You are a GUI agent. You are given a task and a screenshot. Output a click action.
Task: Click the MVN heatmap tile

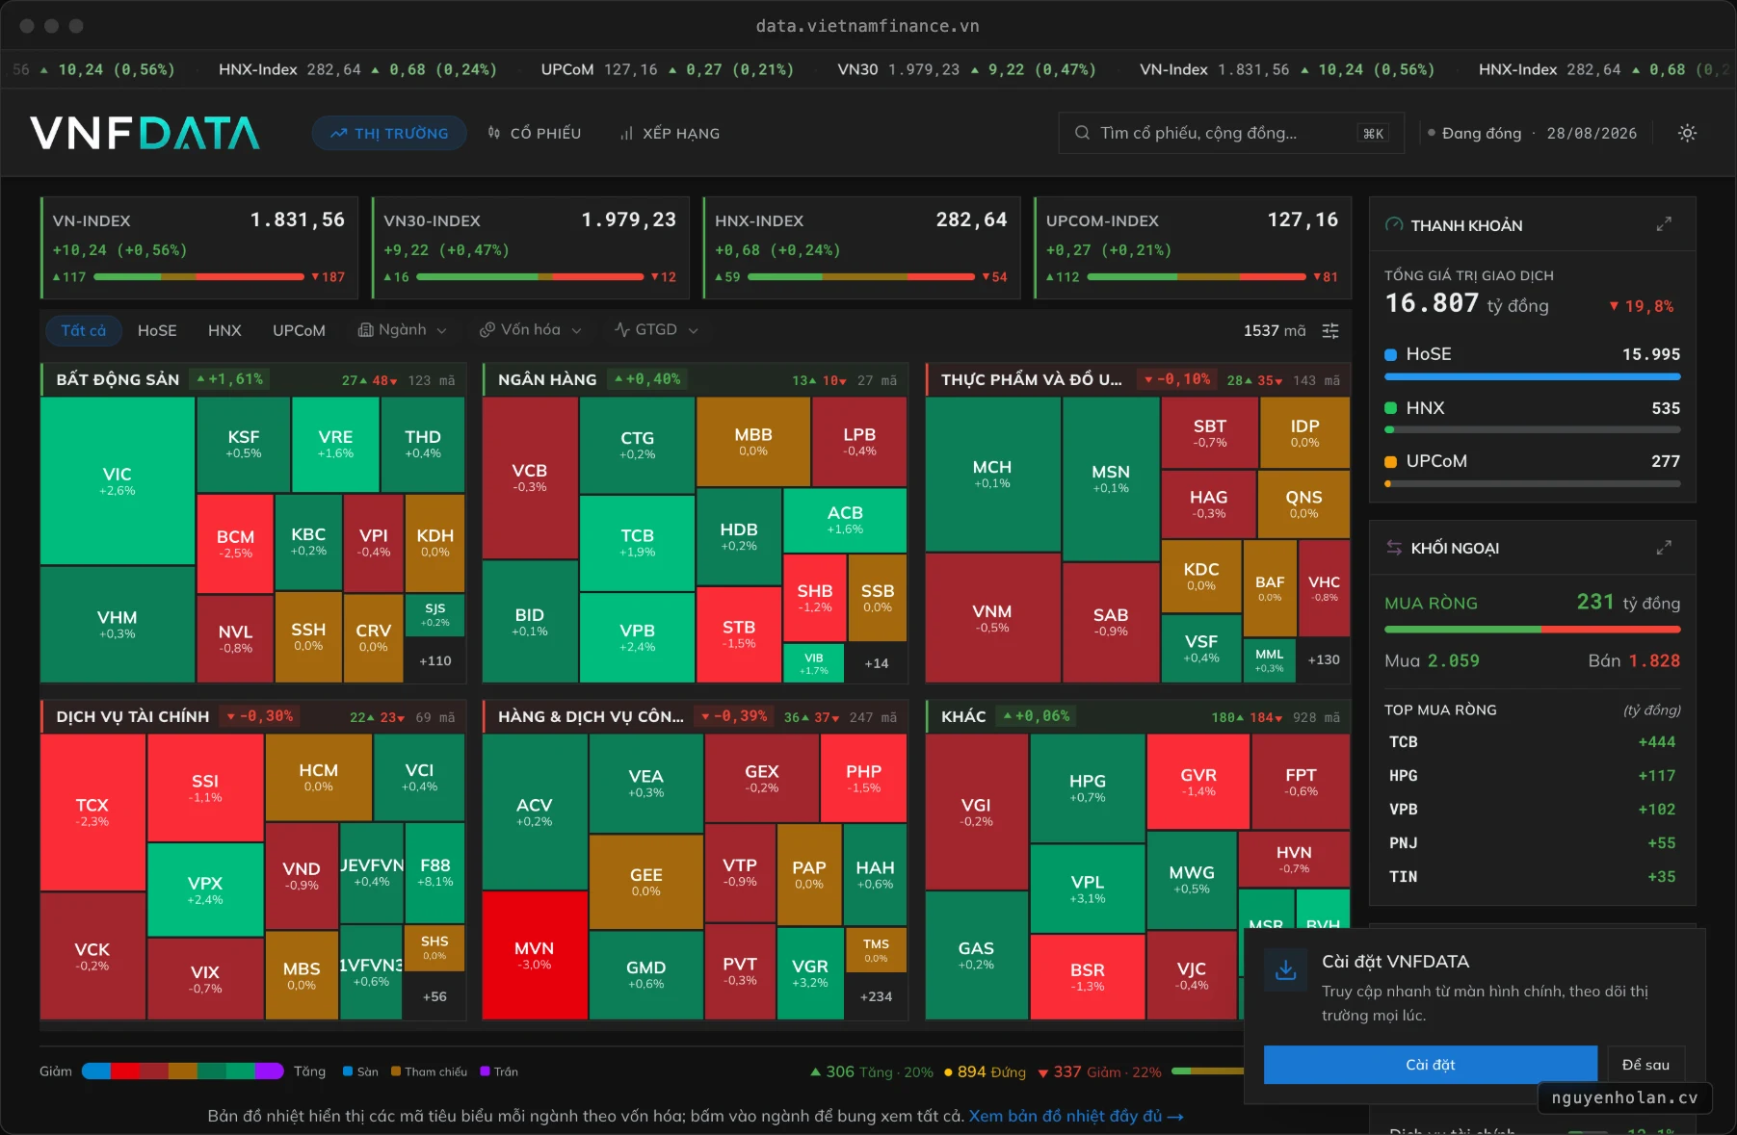point(535,955)
